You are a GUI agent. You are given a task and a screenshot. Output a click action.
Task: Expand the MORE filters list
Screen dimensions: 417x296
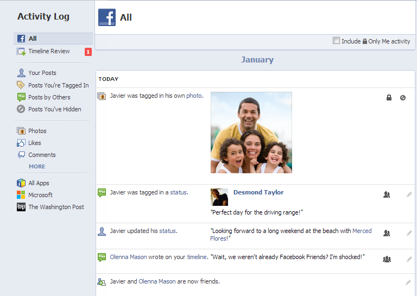[37, 167]
